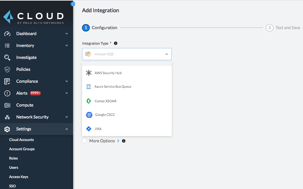
Task: Click the Network Security icon
Action: click(x=7, y=117)
